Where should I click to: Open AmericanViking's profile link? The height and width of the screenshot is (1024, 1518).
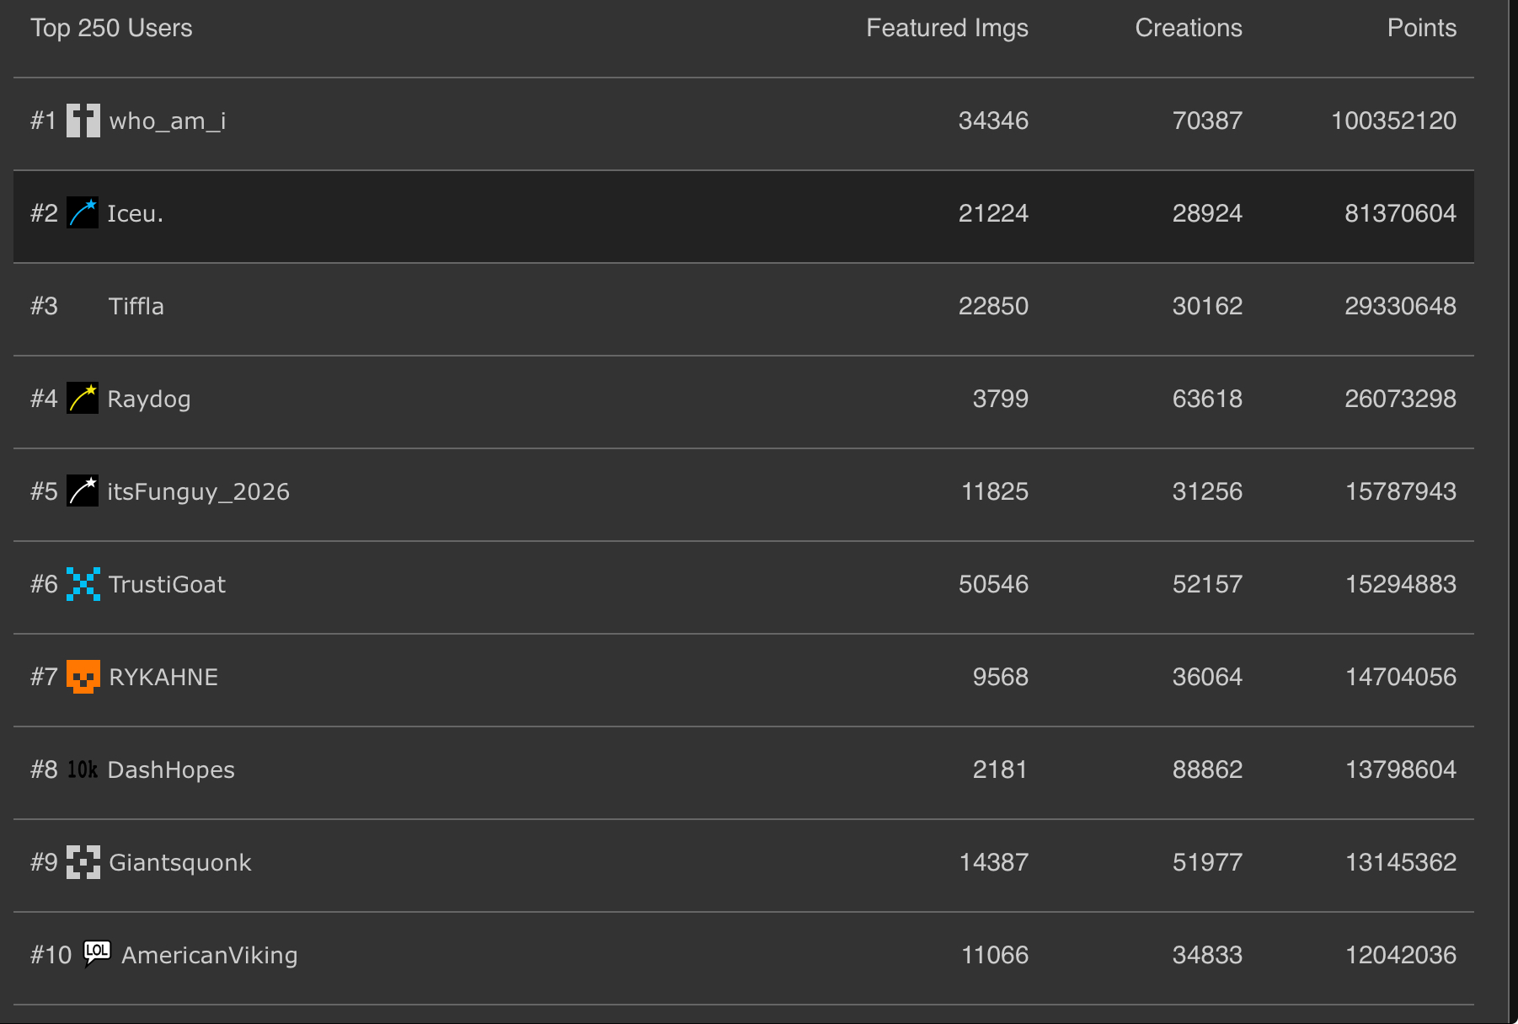click(209, 956)
